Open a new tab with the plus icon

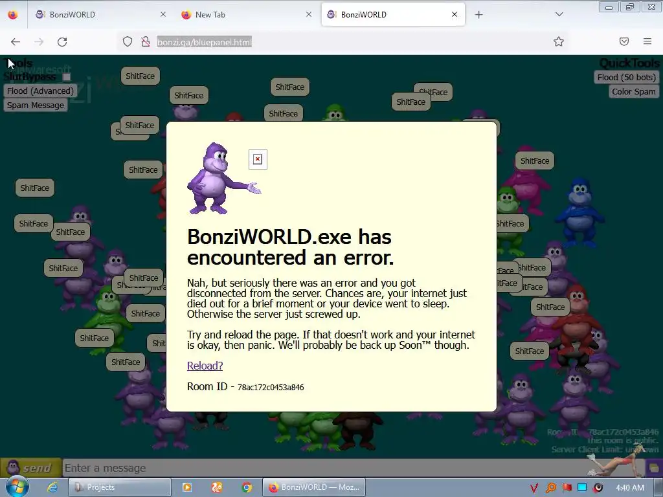tap(478, 15)
